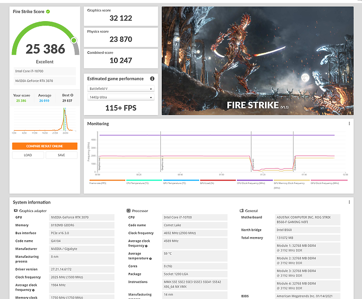The image size is (362, 299).
Task: Click the Module 4 memory entry
Action: click(308, 286)
